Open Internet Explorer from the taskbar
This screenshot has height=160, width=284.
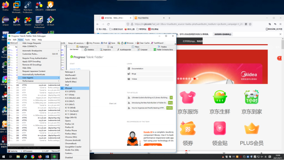coord(25,157)
